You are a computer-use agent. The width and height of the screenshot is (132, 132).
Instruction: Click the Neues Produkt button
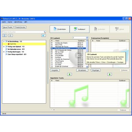coord(8,27)
